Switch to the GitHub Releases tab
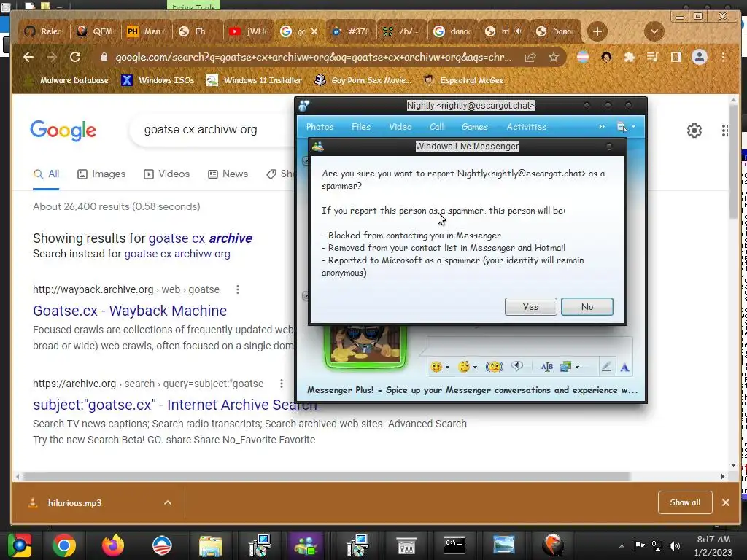Viewport: 747px width, 560px height. coord(44,31)
